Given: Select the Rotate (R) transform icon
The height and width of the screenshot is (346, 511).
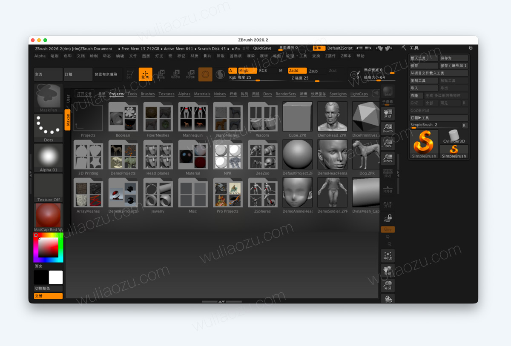Looking at the screenshot, I should click(190, 74).
